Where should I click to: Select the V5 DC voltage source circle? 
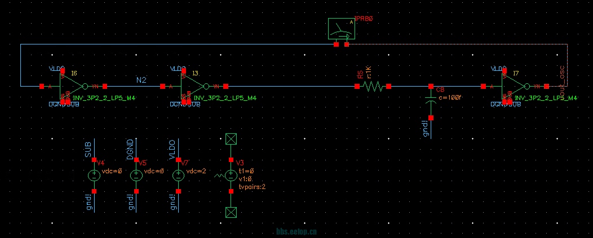(x=136, y=176)
